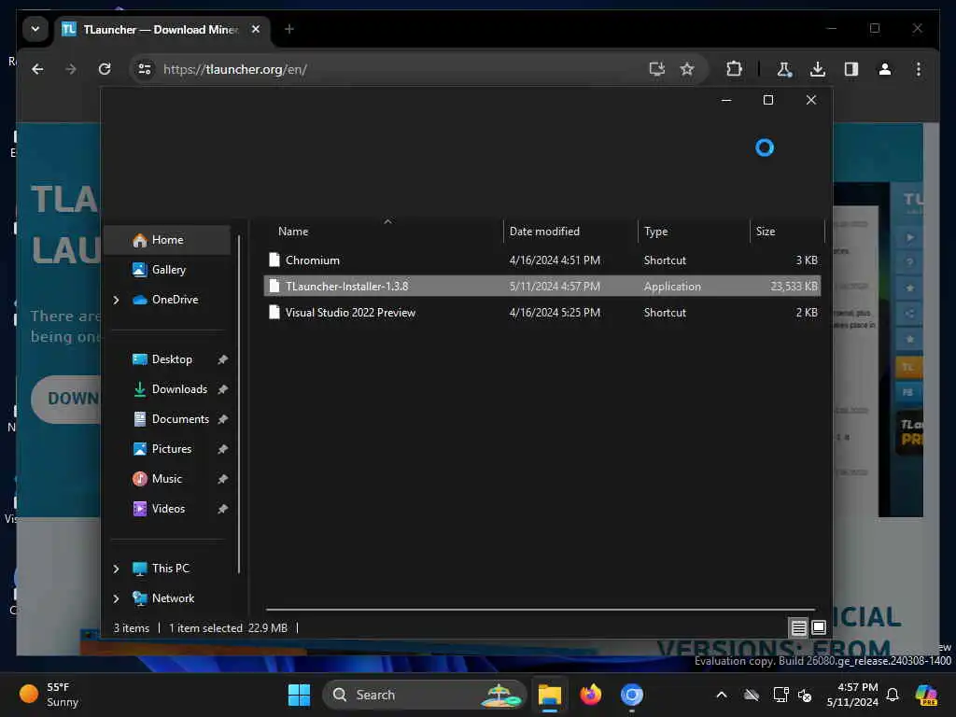
Task: Open network status tray icon
Action: tap(780, 695)
